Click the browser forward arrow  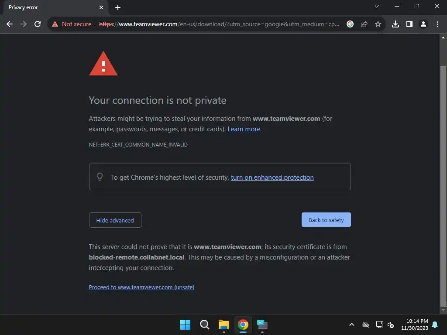(24, 24)
